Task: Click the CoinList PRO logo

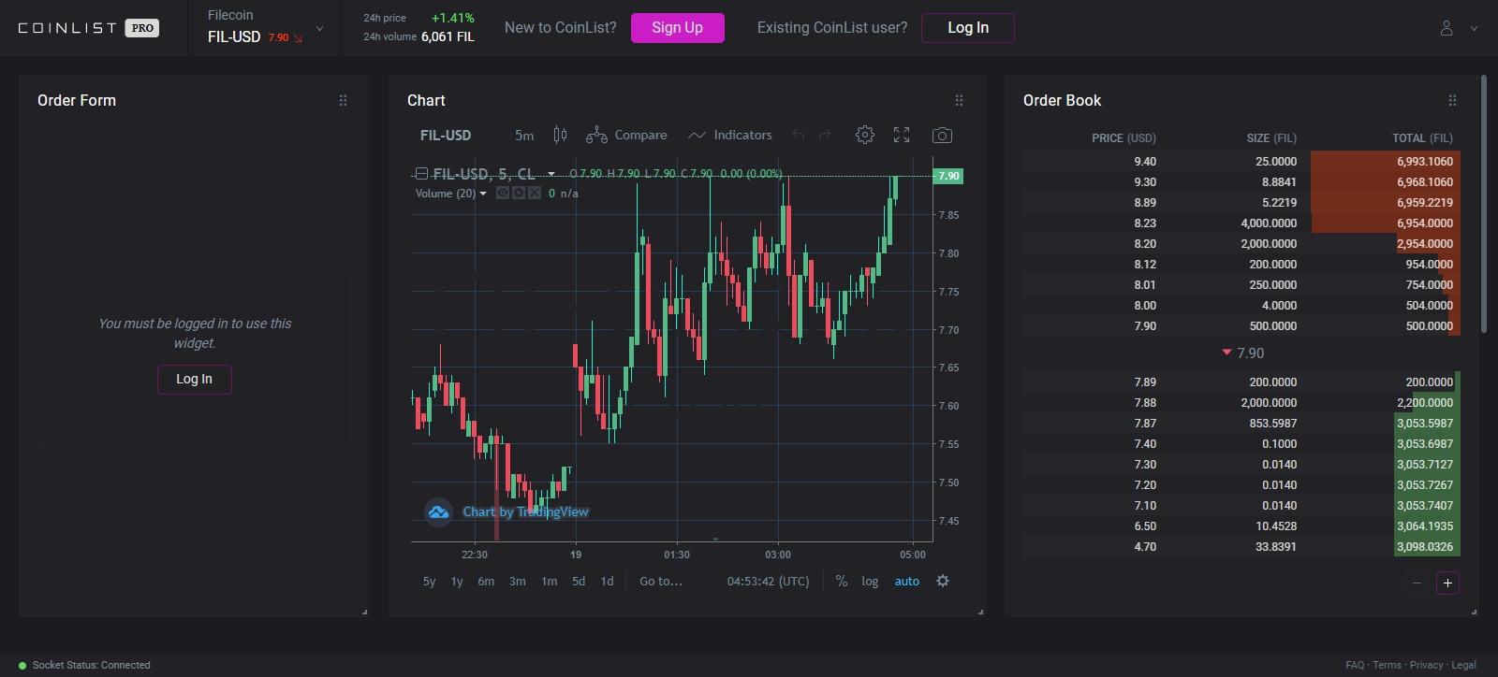Action: point(89,28)
